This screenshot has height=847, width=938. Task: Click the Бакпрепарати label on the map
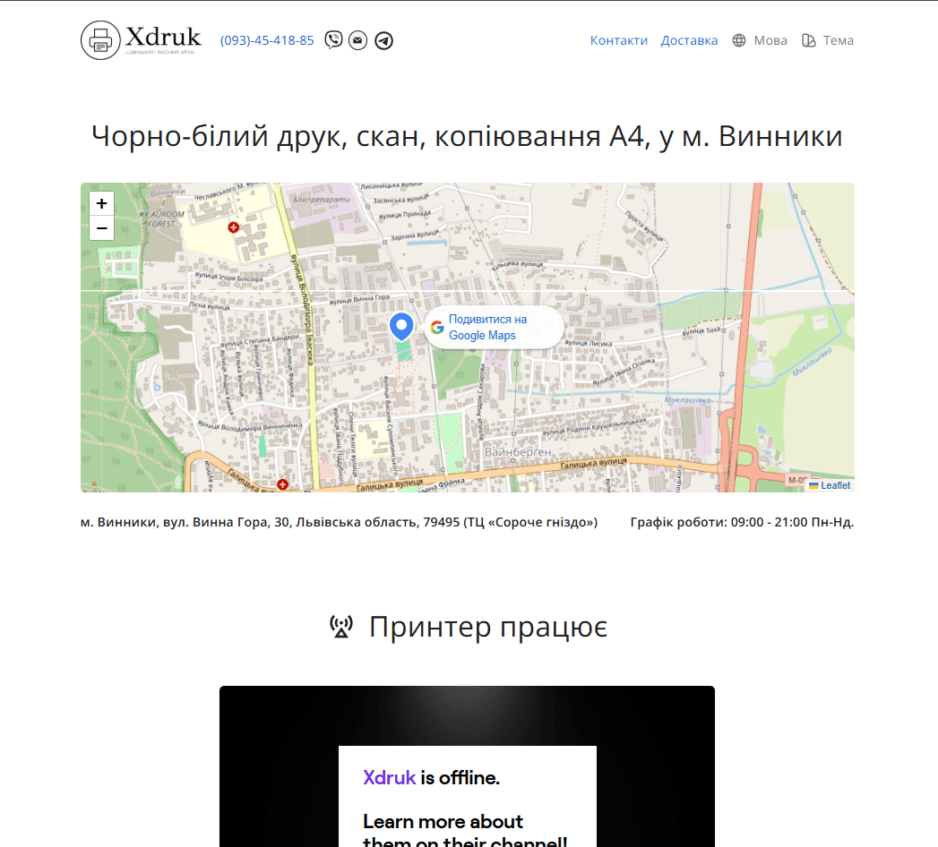(x=322, y=200)
